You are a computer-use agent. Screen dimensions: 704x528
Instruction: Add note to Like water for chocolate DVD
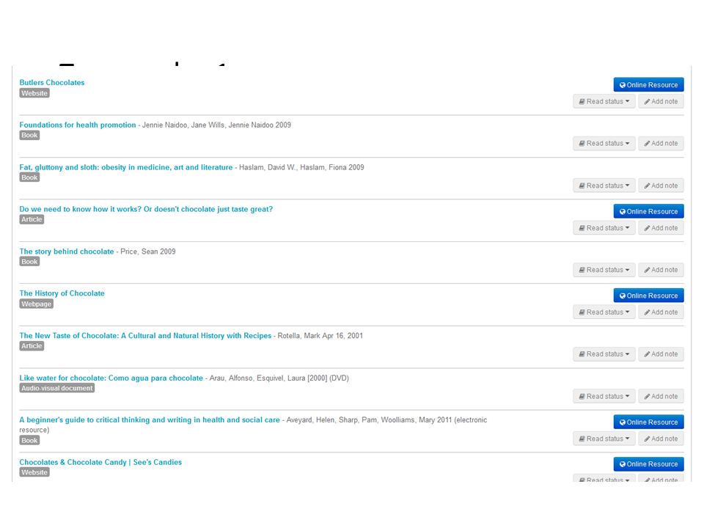(x=661, y=397)
